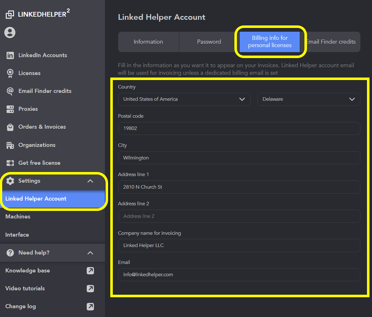This screenshot has height=317, width=372.
Task: Collapse the Need help section chevron
Action: 90,253
